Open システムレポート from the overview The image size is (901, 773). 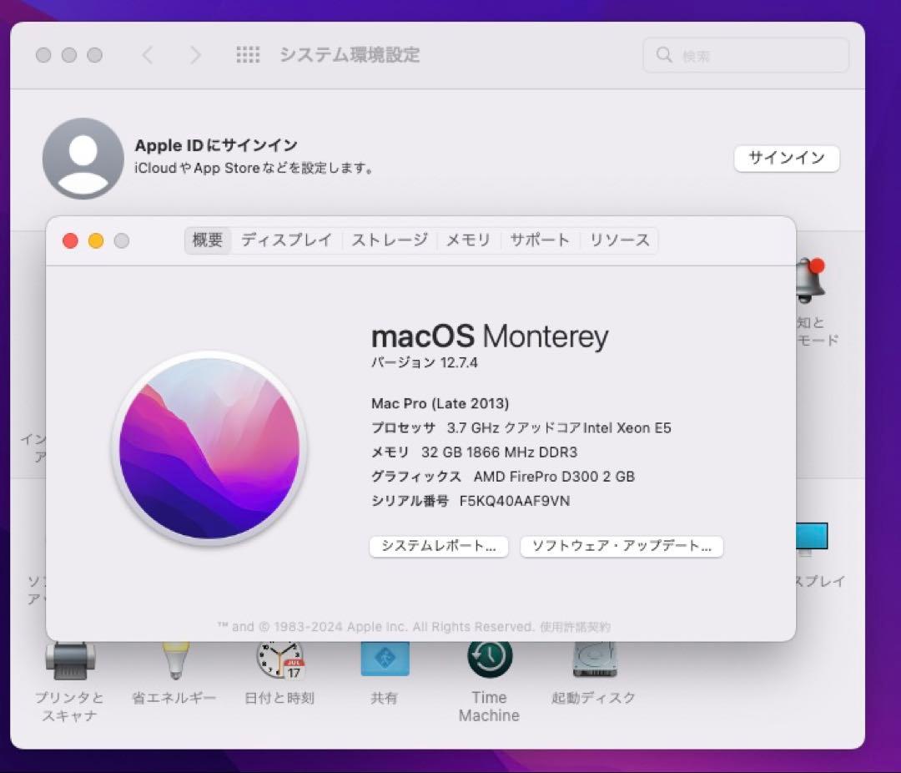coord(439,547)
